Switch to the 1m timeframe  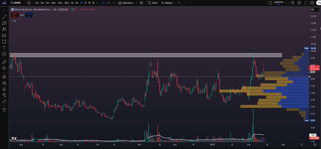pyautogui.click(x=37, y=3)
